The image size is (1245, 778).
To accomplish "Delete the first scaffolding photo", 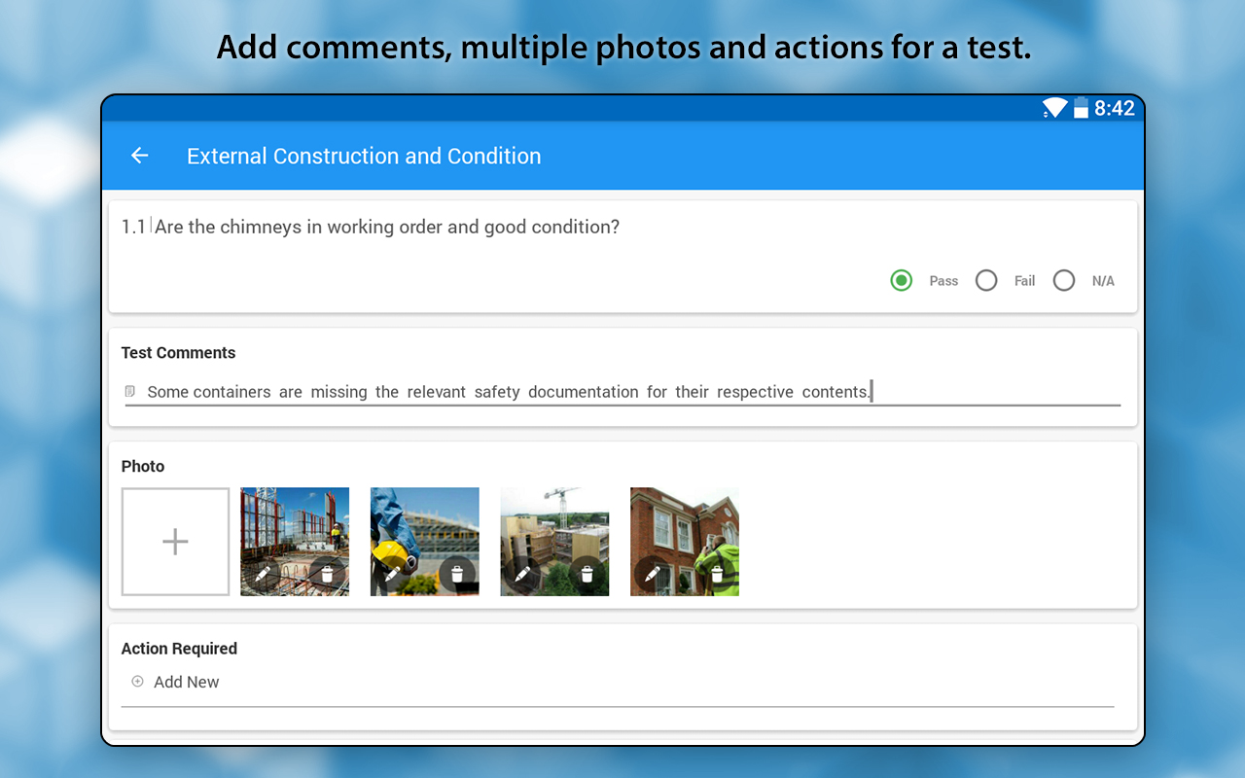I will (327, 574).
